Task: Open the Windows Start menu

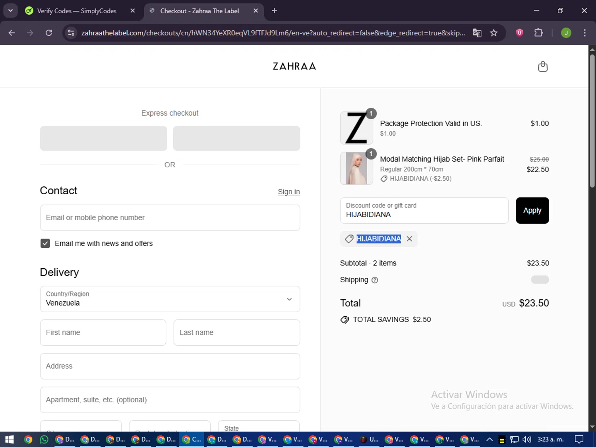Action: coord(9,439)
